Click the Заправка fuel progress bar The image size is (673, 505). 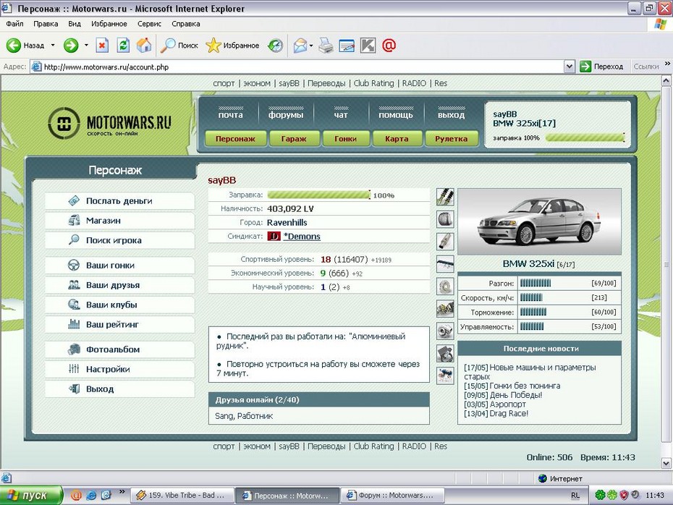point(318,195)
